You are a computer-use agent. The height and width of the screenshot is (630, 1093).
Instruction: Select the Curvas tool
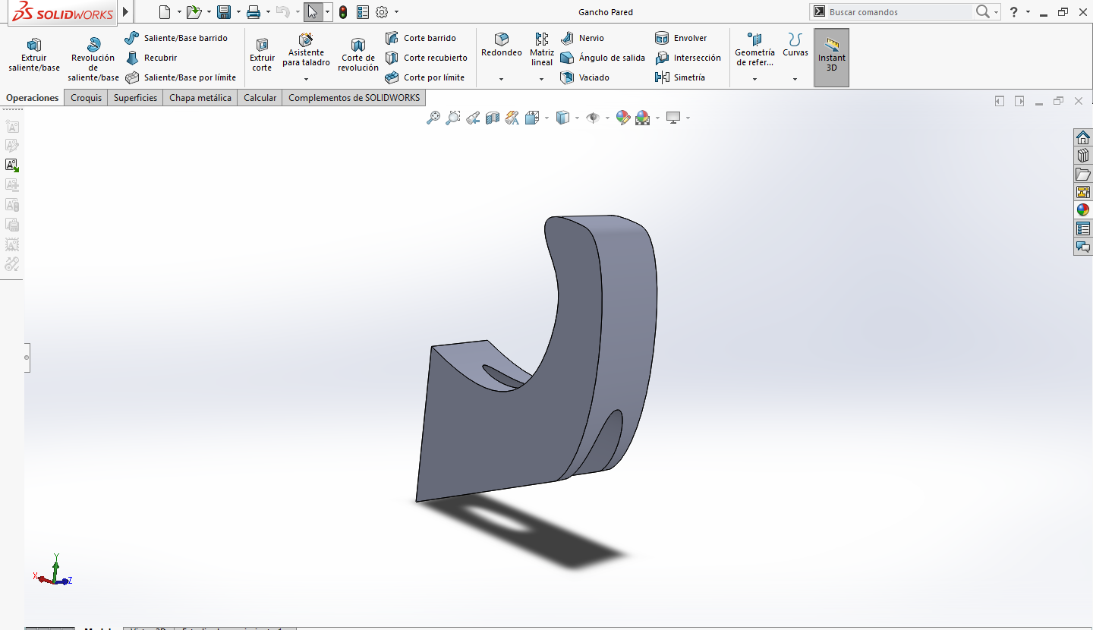click(x=795, y=45)
